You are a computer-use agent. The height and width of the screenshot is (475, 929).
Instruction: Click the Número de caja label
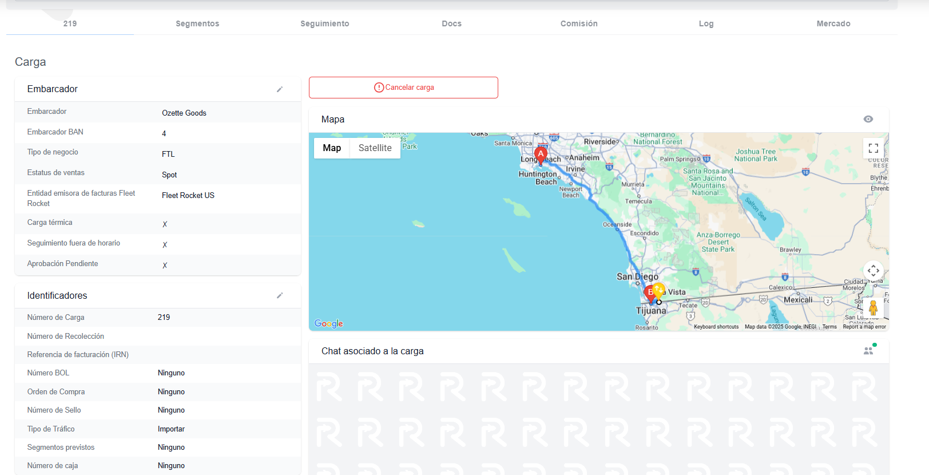tap(53, 466)
